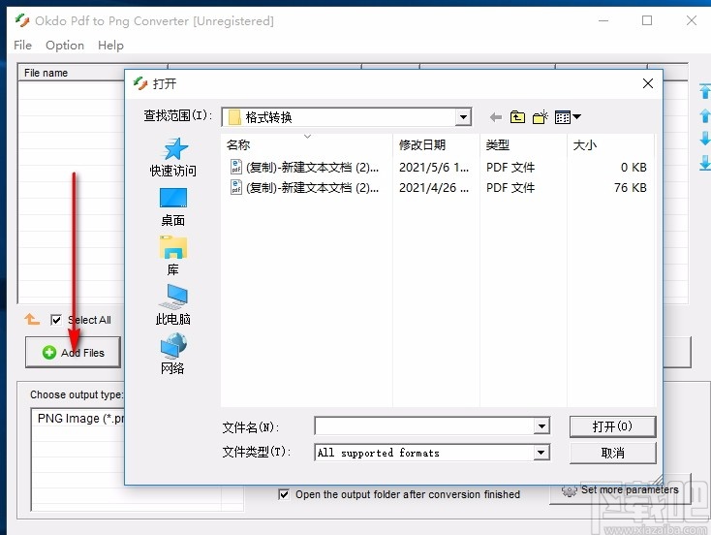
Task: Close the 打开 dialog with X
Action: 648,83
